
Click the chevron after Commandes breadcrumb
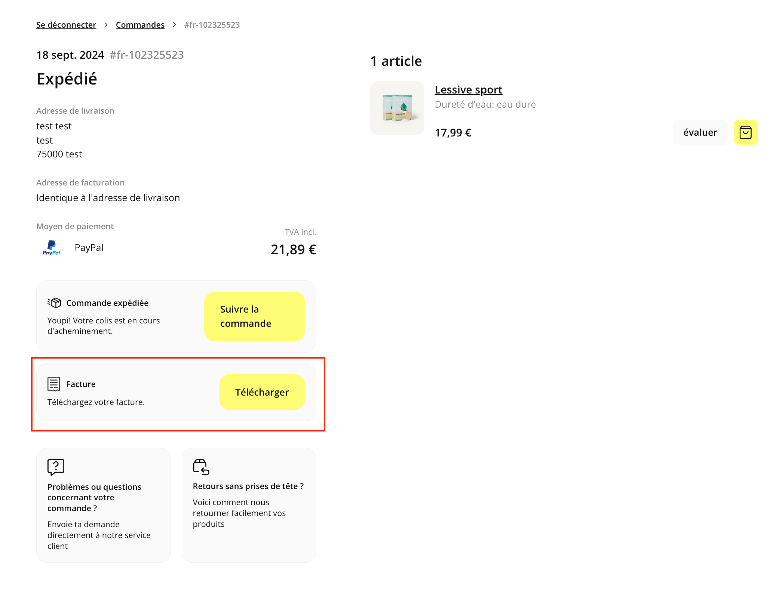(x=174, y=25)
